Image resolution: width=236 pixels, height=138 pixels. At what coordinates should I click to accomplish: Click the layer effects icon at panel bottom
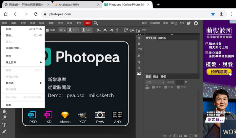pyautogui.click(x=170, y=136)
